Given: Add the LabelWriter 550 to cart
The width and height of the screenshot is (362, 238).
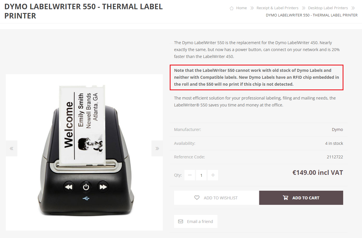Looking at the screenshot, I should click(301, 198).
